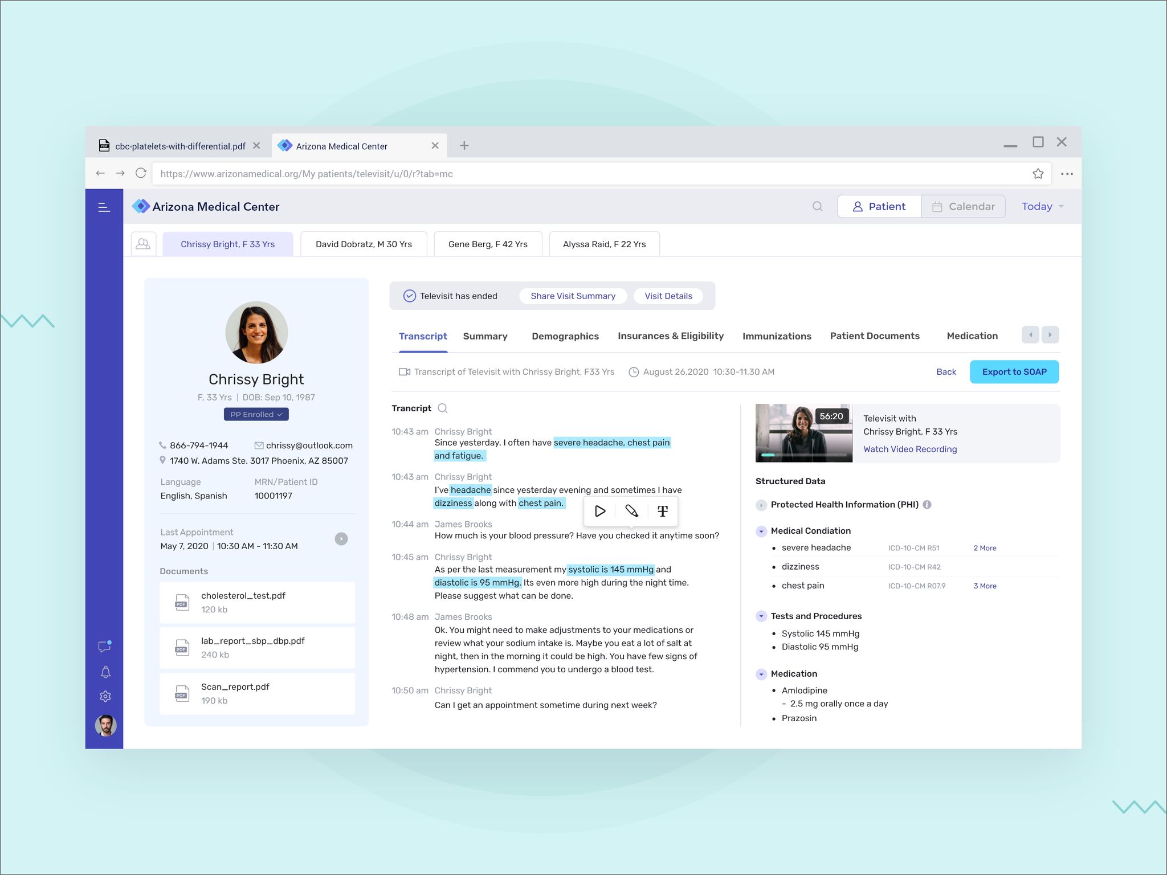Reload the page with refresh icon
This screenshot has height=875, width=1167.
(141, 173)
